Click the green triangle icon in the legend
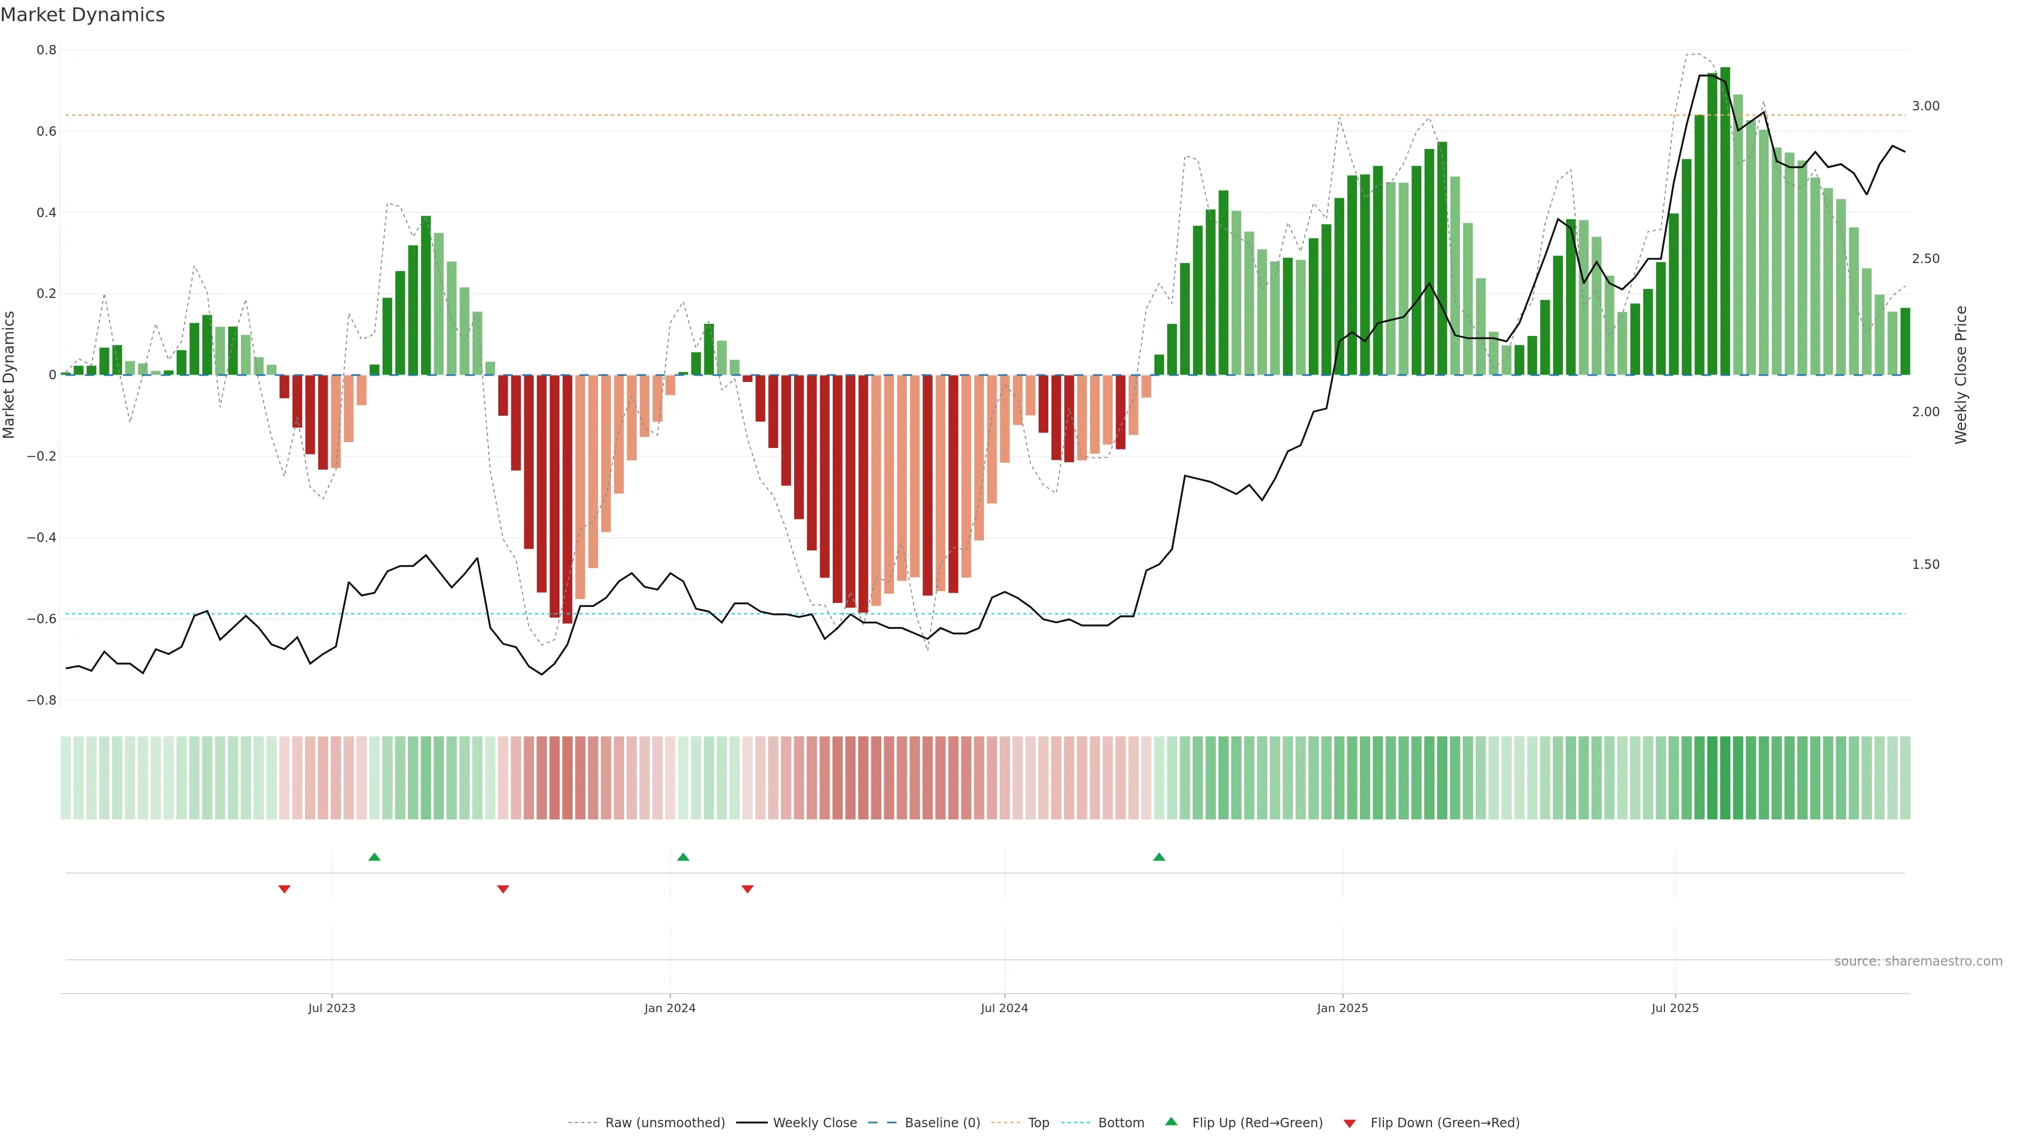 pos(1171,1121)
